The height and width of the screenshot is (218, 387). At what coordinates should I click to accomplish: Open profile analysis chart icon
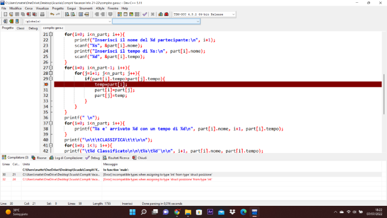[160, 14]
